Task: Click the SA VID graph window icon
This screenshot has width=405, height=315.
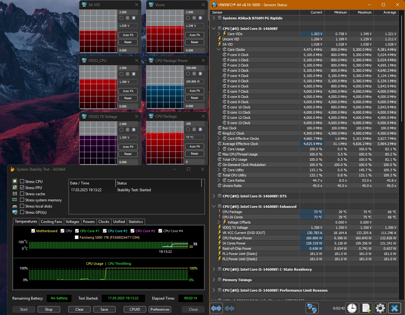Action: click(x=84, y=5)
